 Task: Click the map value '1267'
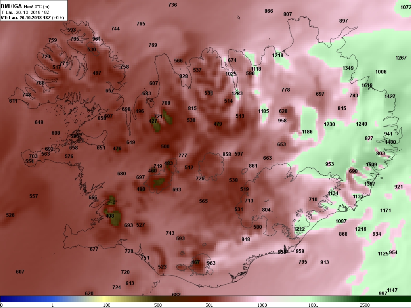coord(401,58)
